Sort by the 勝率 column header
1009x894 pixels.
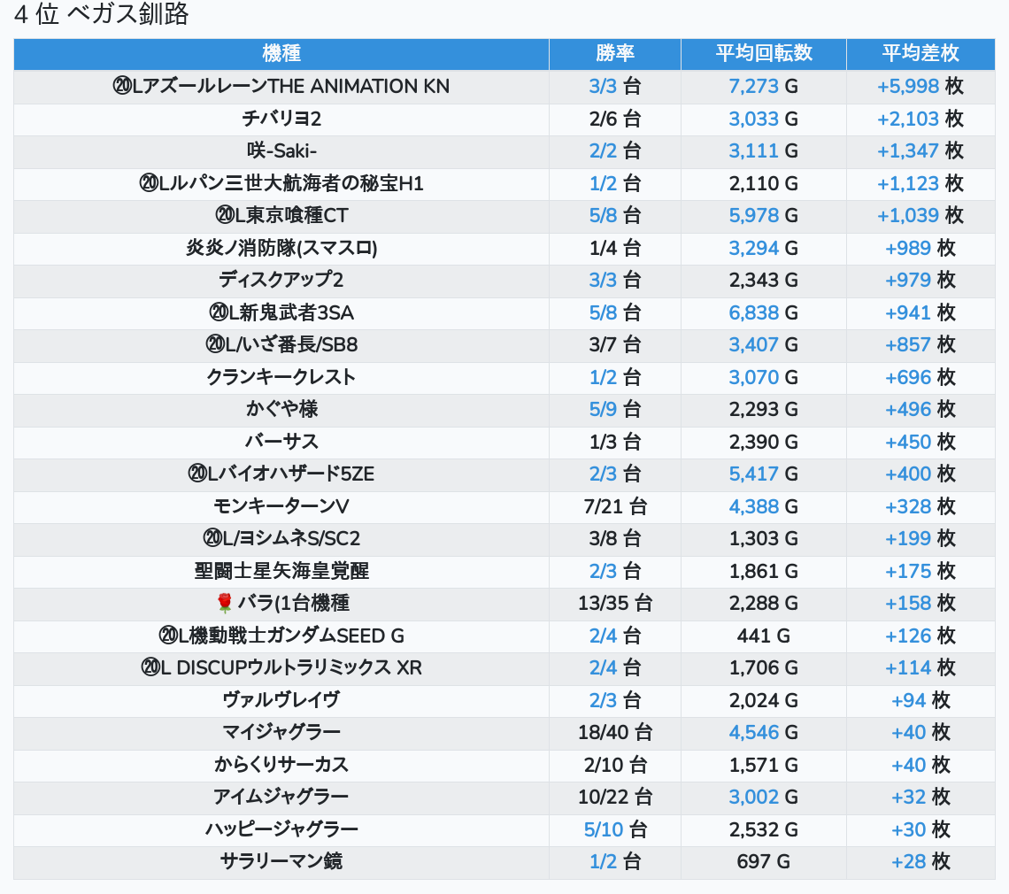point(614,54)
